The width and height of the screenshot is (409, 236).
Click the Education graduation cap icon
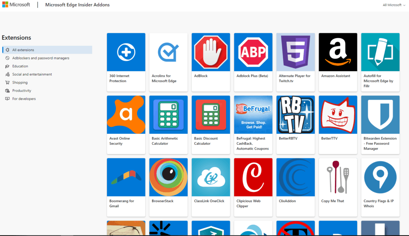click(7, 66)
